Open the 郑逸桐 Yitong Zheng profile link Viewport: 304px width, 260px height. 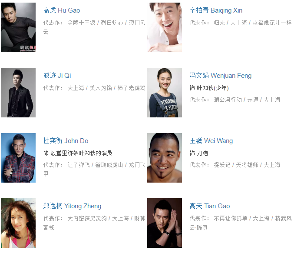[72, 206]
